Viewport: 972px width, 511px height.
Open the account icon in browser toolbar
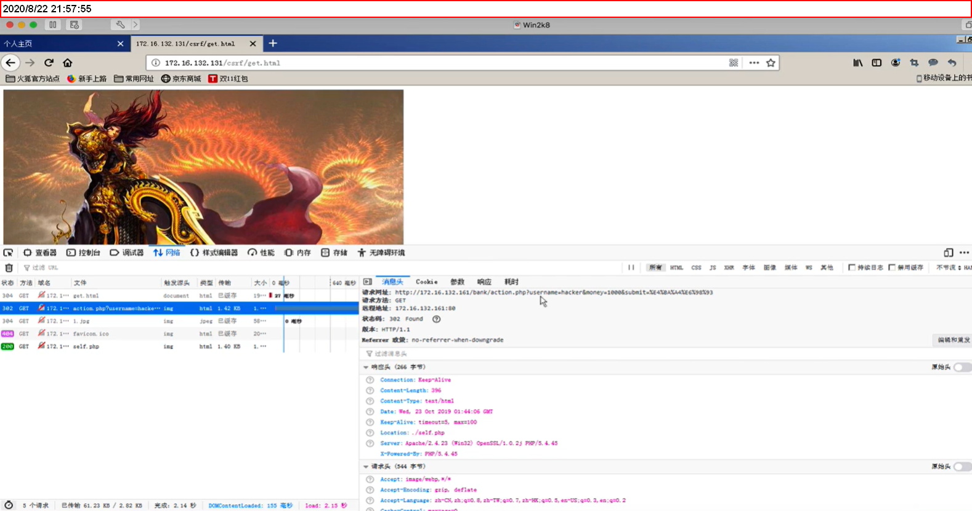click(x=896, y=63)
